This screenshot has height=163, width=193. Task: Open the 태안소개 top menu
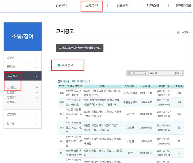153,6
